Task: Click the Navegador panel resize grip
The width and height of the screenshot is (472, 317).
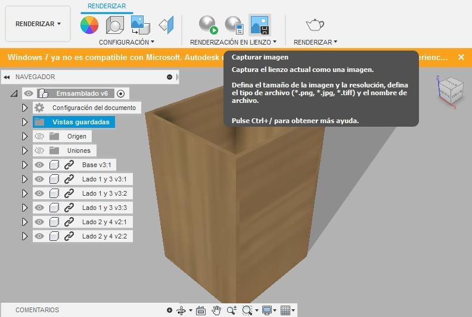Action: [178, 77]
